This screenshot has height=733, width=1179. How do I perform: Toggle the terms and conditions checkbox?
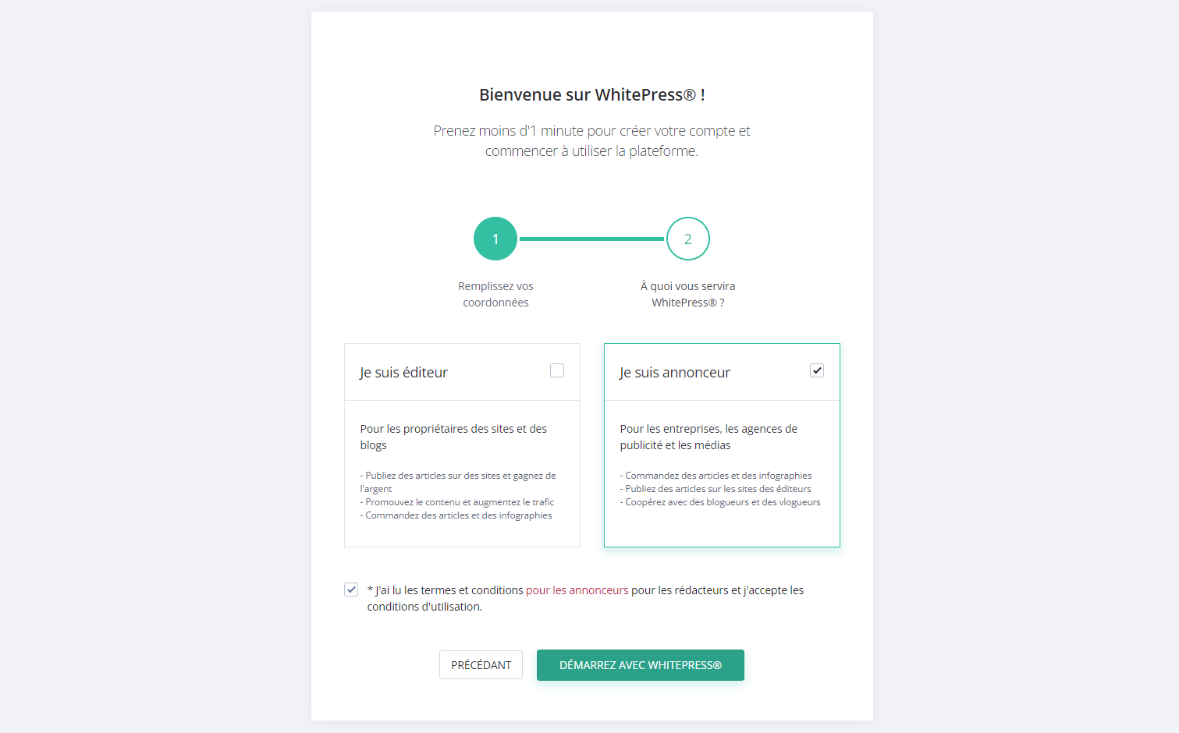click(351, 590)
